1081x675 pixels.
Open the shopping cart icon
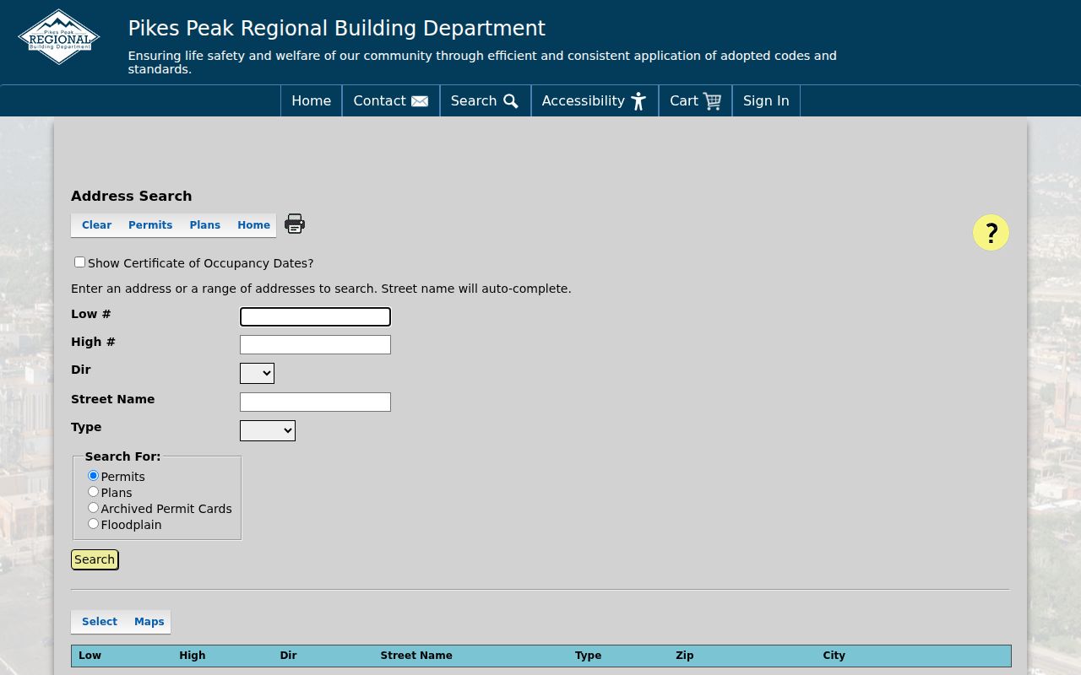[x=712, y=101]
